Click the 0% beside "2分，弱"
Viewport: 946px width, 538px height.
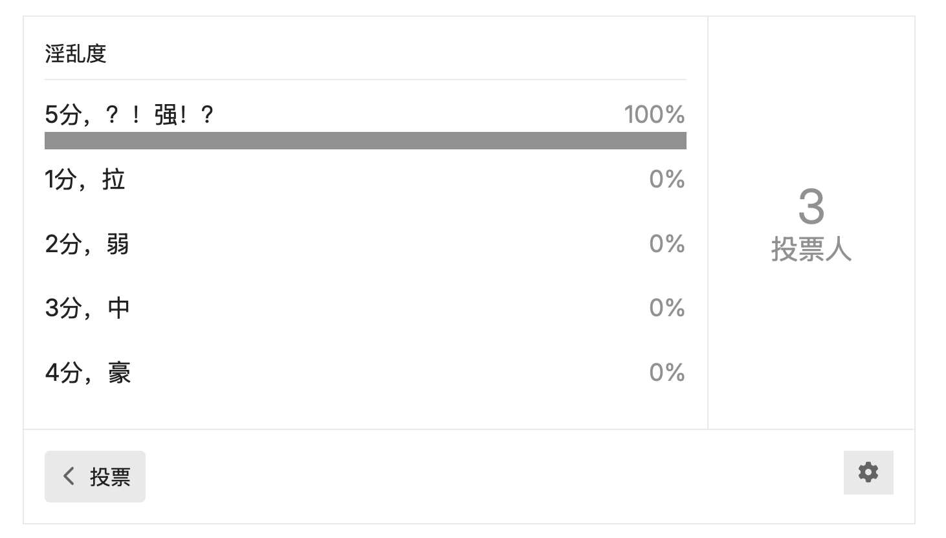[x=666, y=244]
